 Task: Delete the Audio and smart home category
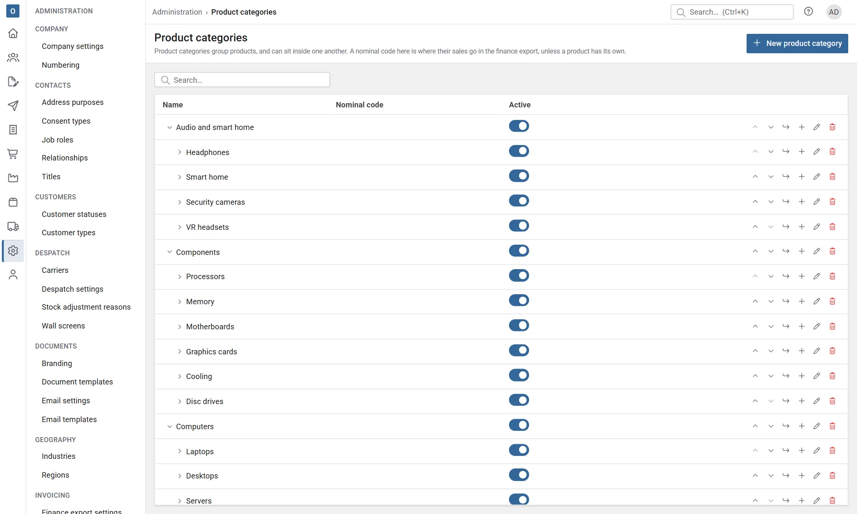point(832,127)
